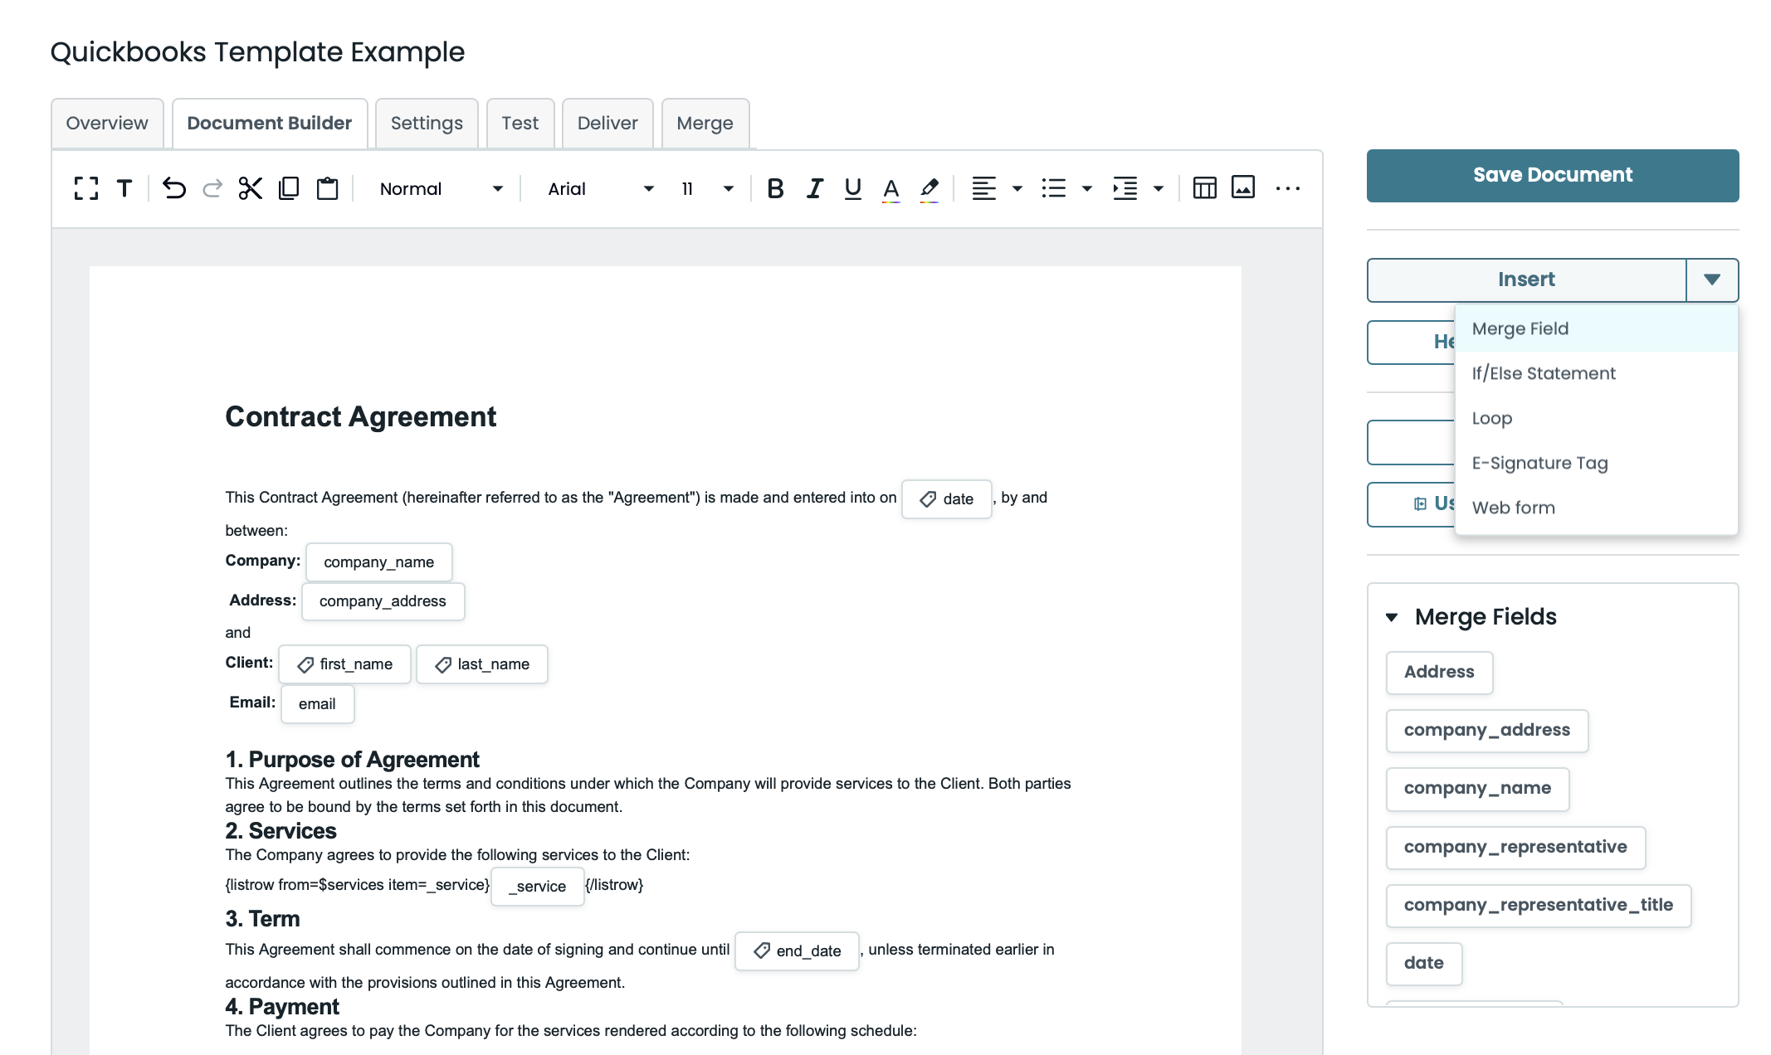Open the Arial font family dropdown
1771x1055 pixels.
coord(600,188)
